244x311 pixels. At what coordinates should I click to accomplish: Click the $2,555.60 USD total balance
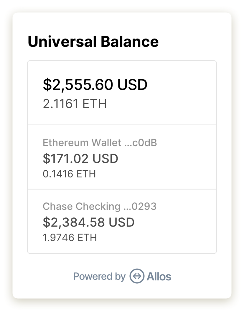point(95,85)
